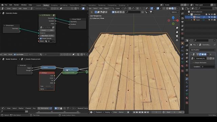This screenshot has width=217, height=122.
Task: Pin the geometry node editor tree
Action: [61, 8]
